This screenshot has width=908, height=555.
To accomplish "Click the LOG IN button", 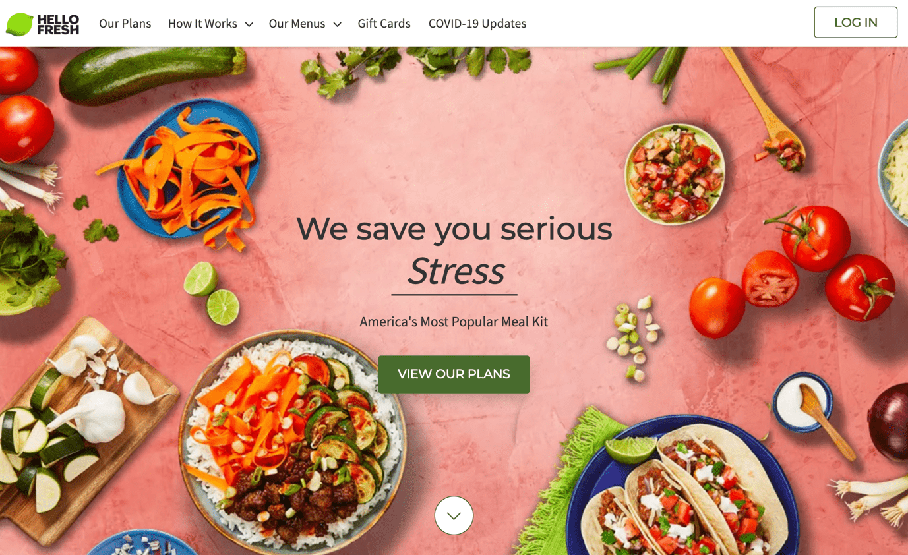I will [855, 22].
